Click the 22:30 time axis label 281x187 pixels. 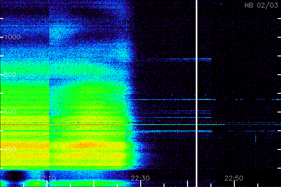(140, 178)
